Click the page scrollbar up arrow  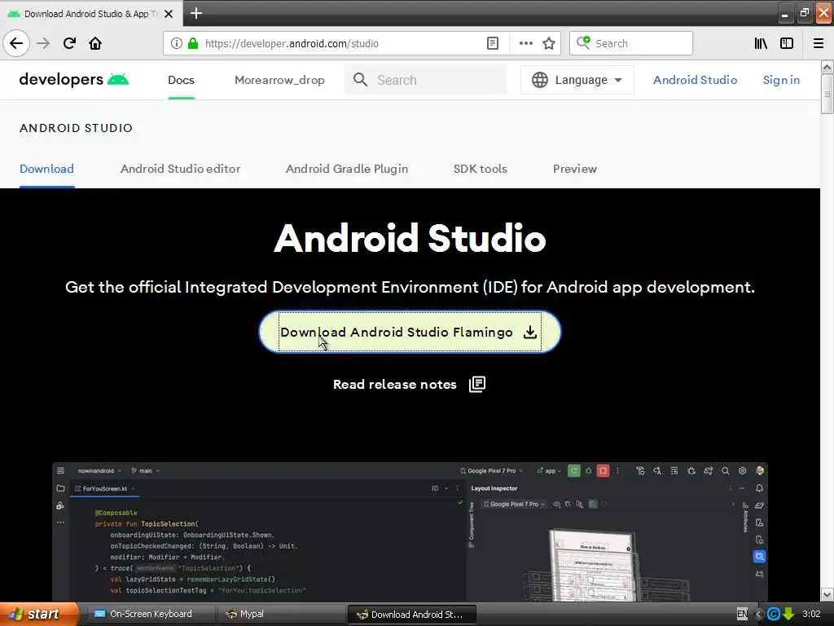coord(827,67)
